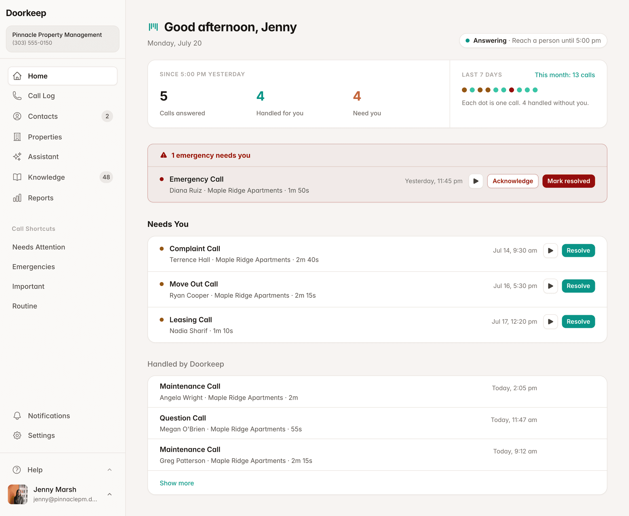Viewport: 629px width, 516px height.
Task: Open the Angela Wright Maintenance Call row
Action: coord(377,392)
